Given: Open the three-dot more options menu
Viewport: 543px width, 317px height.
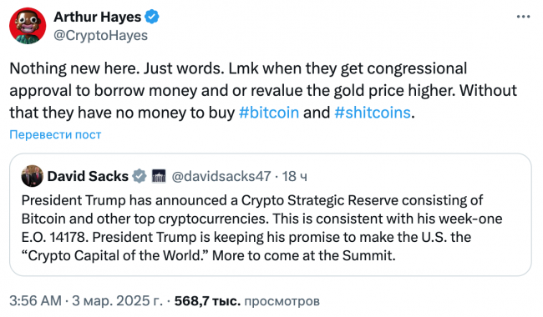Looking at the screenshot, I should click(523, 17).
